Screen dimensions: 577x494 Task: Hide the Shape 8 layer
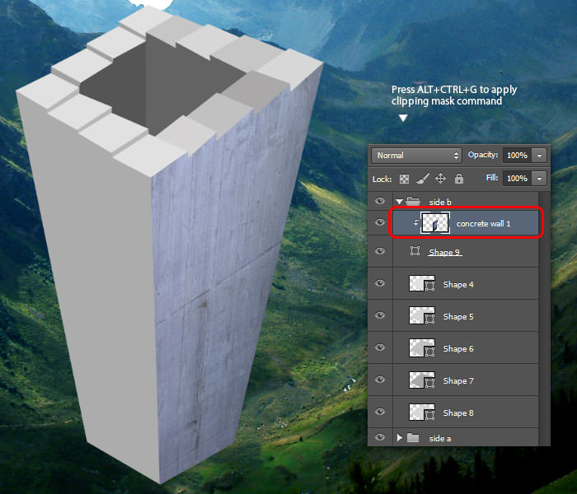pyautogui.click(x=380, y=412)
